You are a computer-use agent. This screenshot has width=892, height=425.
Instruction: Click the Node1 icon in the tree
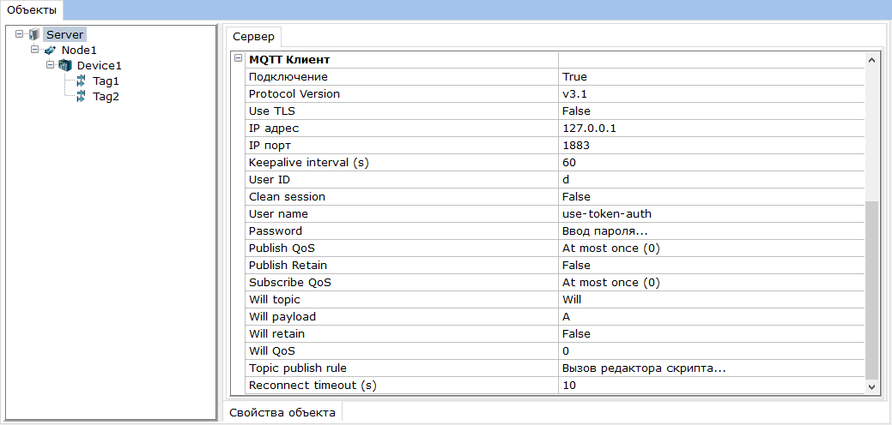(50, 51)
